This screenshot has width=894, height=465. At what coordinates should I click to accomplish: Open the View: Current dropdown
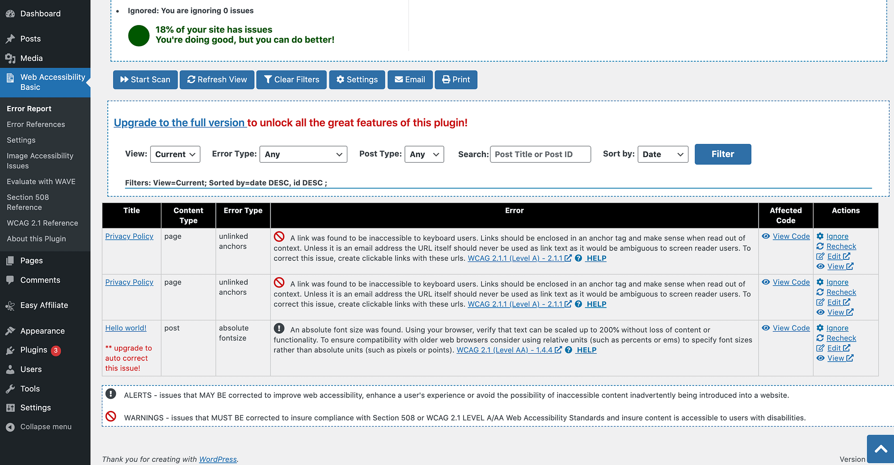(175, 154)
